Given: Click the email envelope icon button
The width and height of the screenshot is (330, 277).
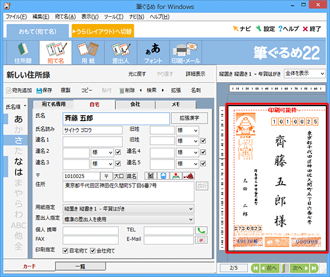Looking at the screenshot, I should (x=201, y=240).
